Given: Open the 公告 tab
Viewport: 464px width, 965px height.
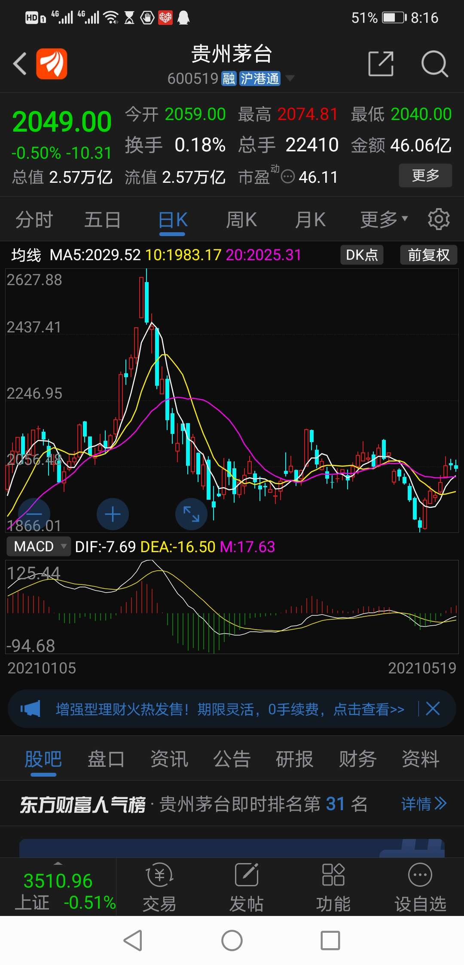Looking at the screenshot, I should (x=232, y=759).
